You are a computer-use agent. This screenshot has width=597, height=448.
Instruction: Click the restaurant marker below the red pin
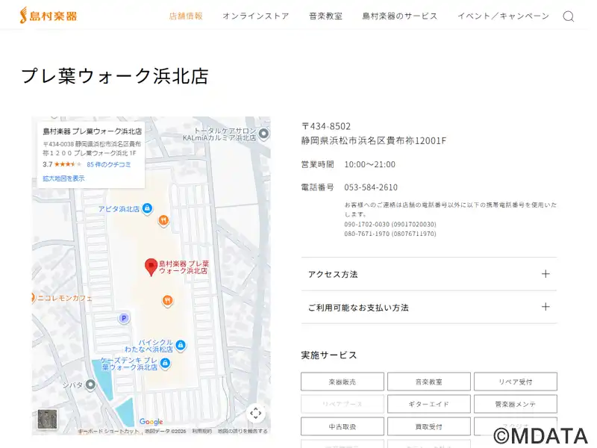point(167,301)
